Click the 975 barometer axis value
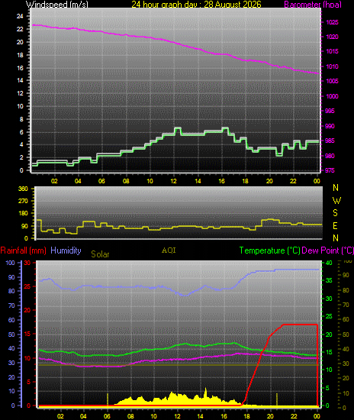Screen dimensions: 354x420 (330, 170)
